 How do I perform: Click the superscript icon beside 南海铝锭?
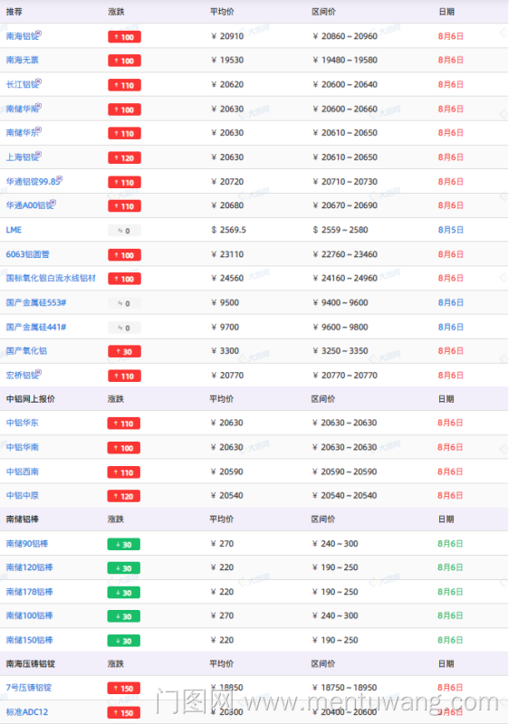pyautogui.click(x=39, y=33)
